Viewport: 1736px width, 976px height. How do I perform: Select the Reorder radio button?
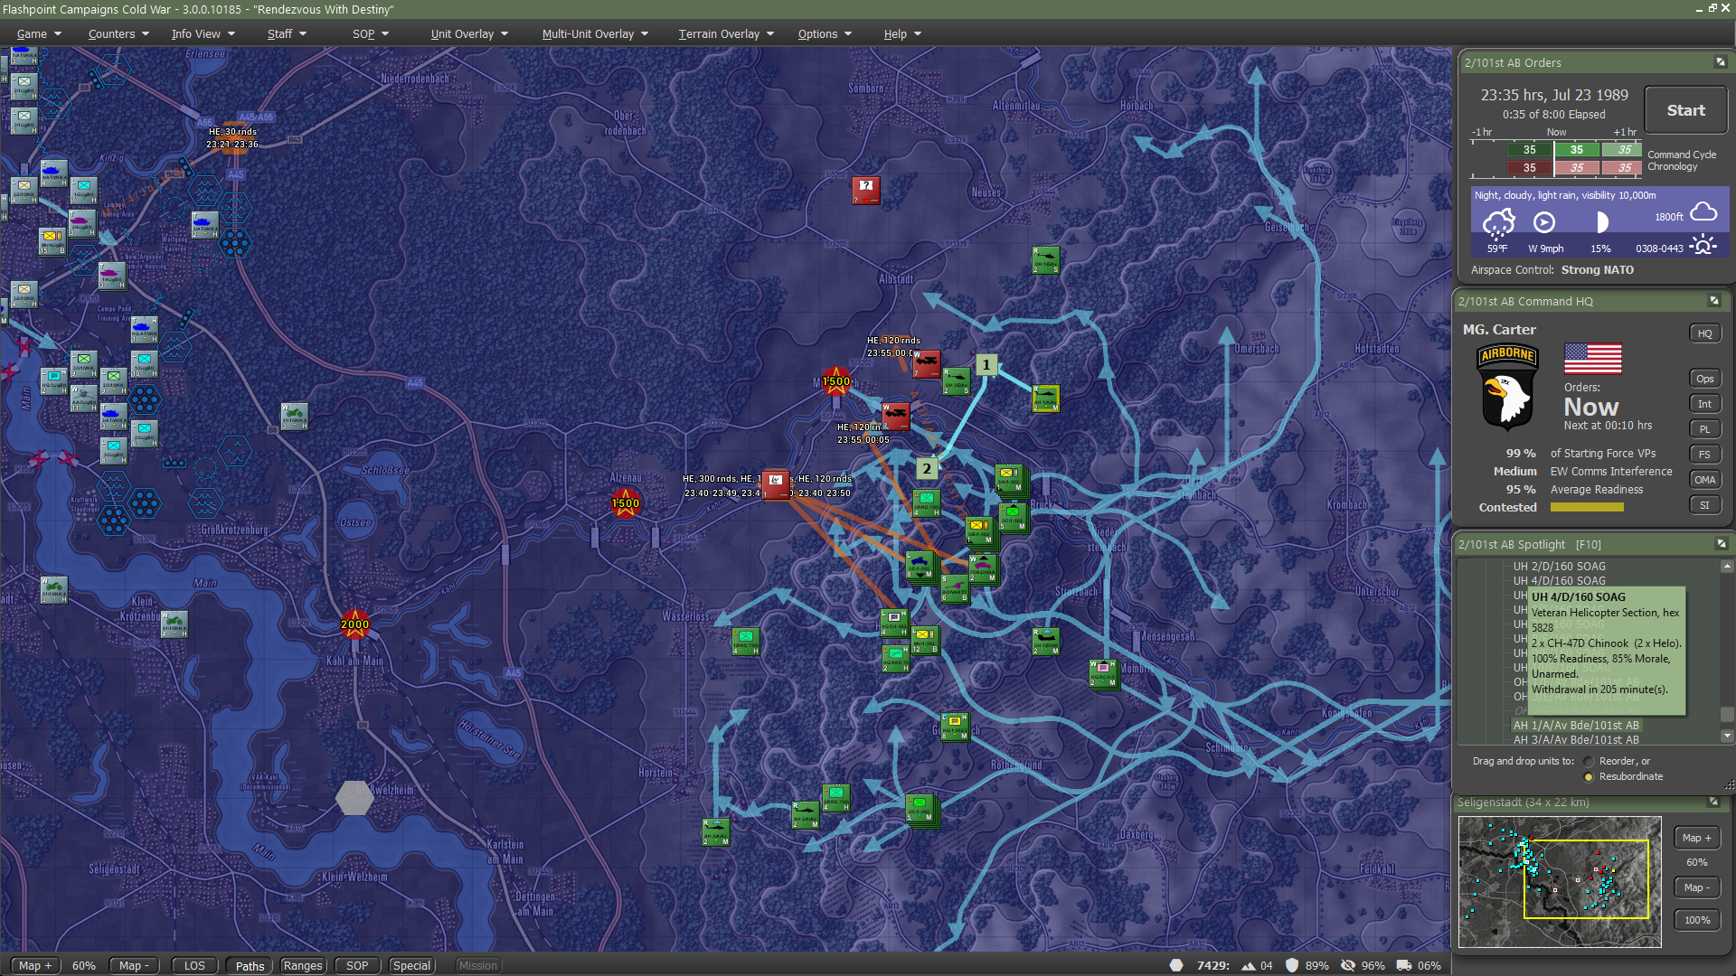(1589, 762)
